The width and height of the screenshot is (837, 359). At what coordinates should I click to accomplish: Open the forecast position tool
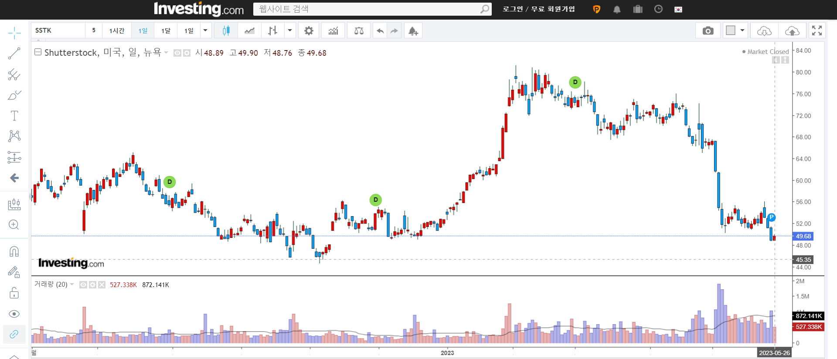(14, 157)
